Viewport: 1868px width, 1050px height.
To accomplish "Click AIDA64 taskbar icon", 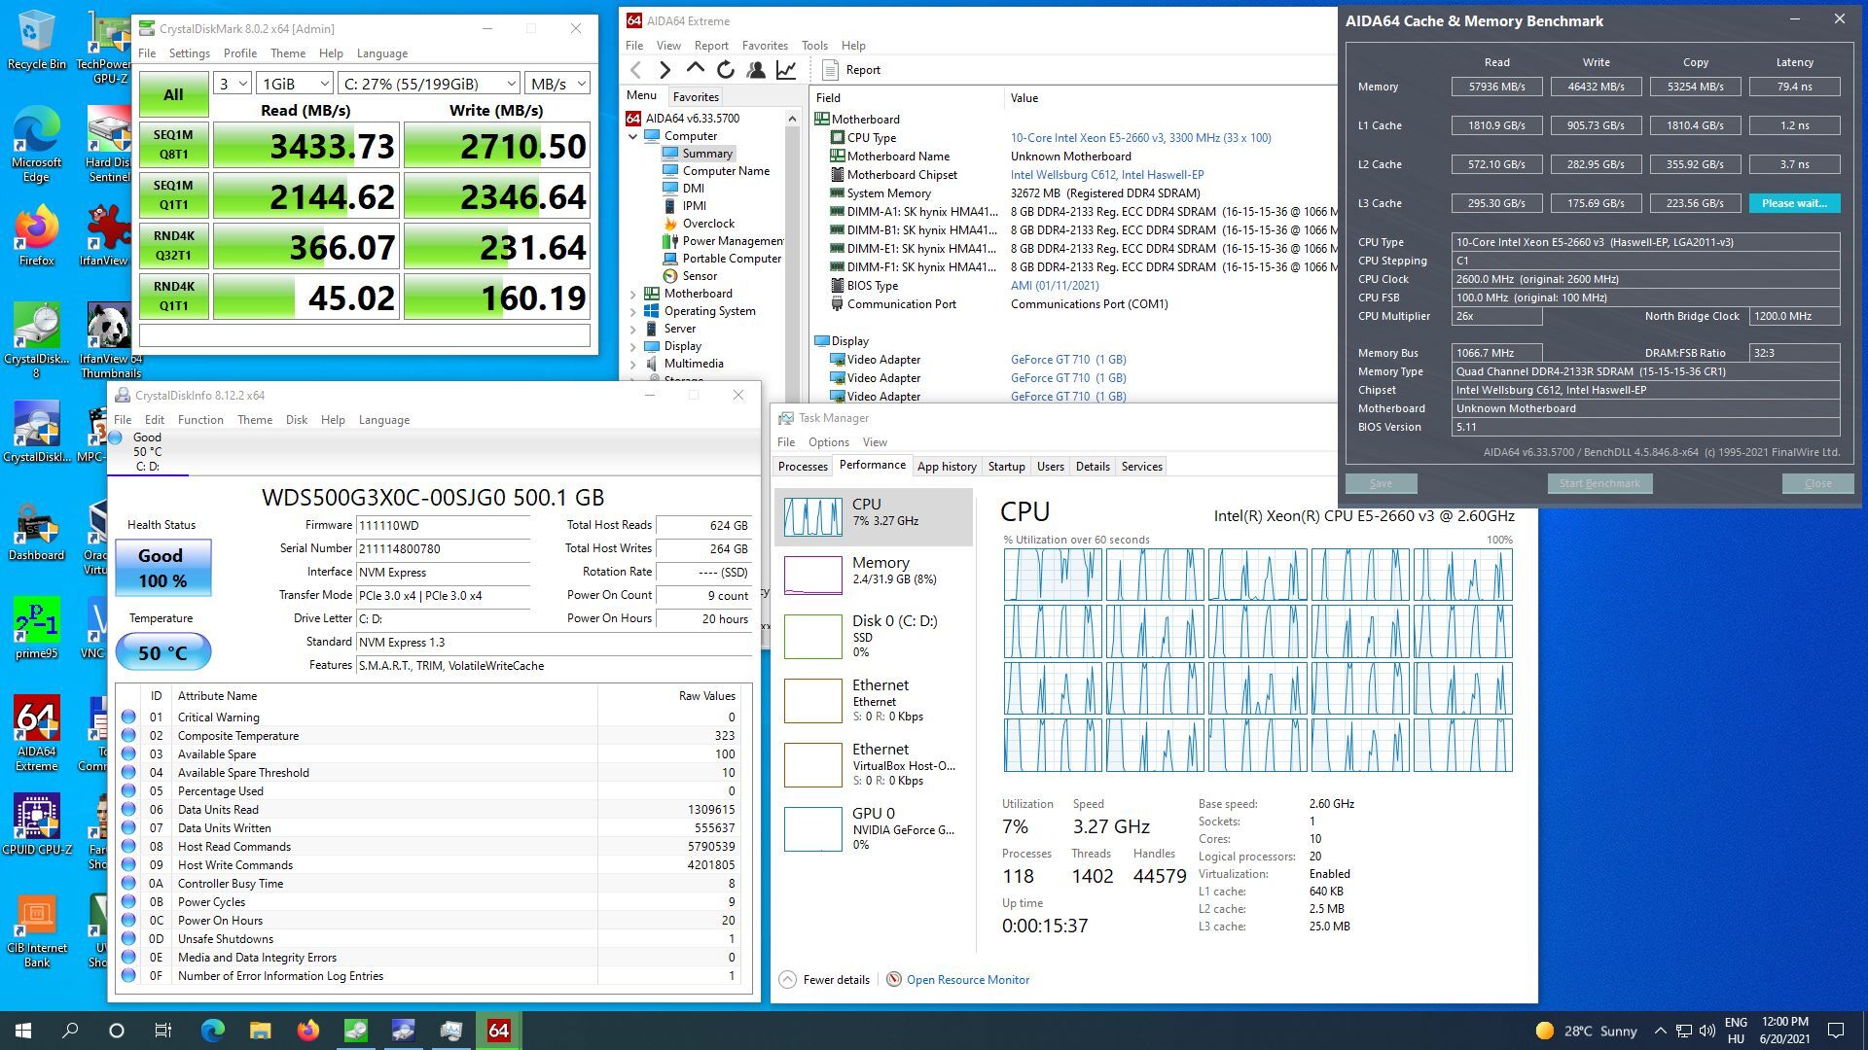I will point(498,1031).
